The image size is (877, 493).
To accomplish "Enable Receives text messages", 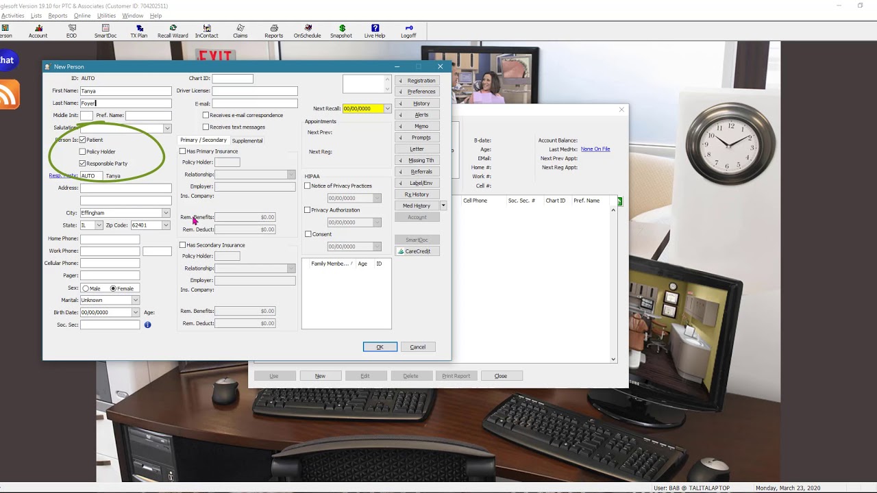I will tap(206, 127).
